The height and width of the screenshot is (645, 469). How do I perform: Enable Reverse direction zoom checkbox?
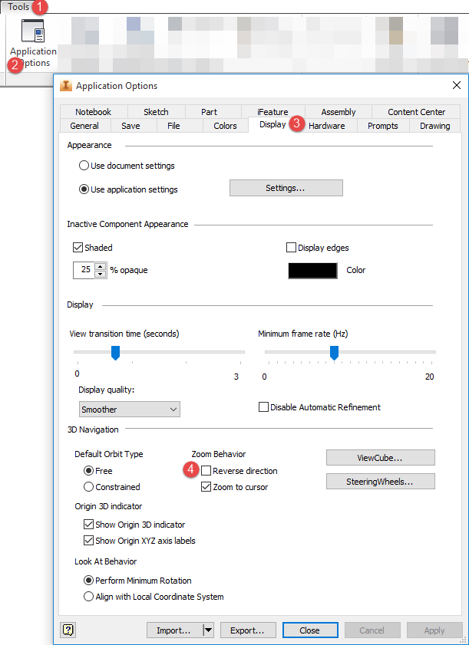[206, 471]
